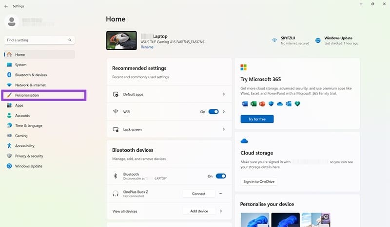390x227 pixels.
Task: Toggle the Bluetooth switch off
Action: click(221, 176)
